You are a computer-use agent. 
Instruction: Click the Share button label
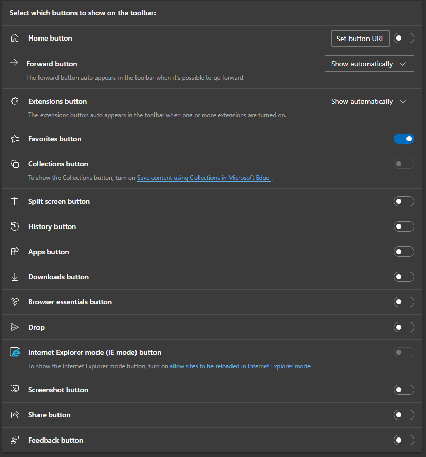pyautogui.click(x=49, y=415)
